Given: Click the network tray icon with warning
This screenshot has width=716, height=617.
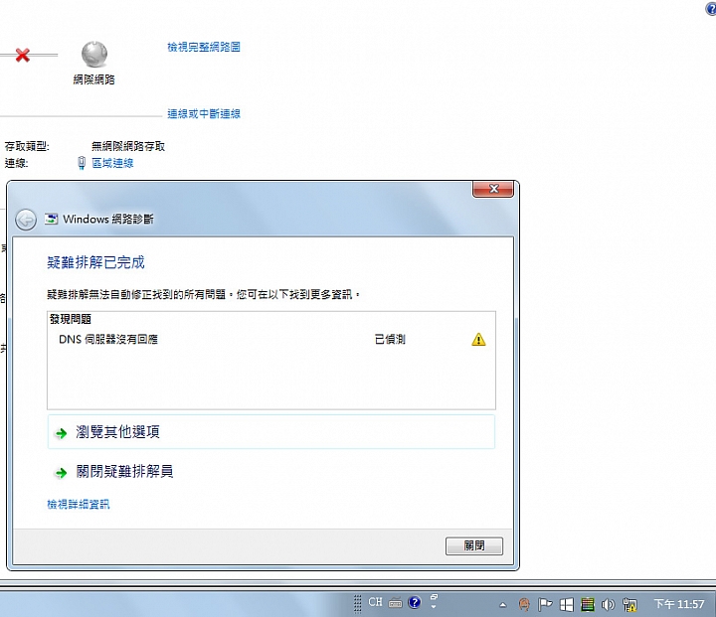Looking at the screenshot, I should pos(629,605).
